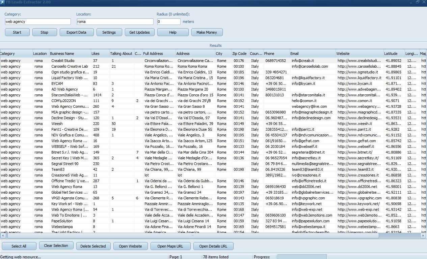Open Help
427x259 pixels.
(173, 32)
